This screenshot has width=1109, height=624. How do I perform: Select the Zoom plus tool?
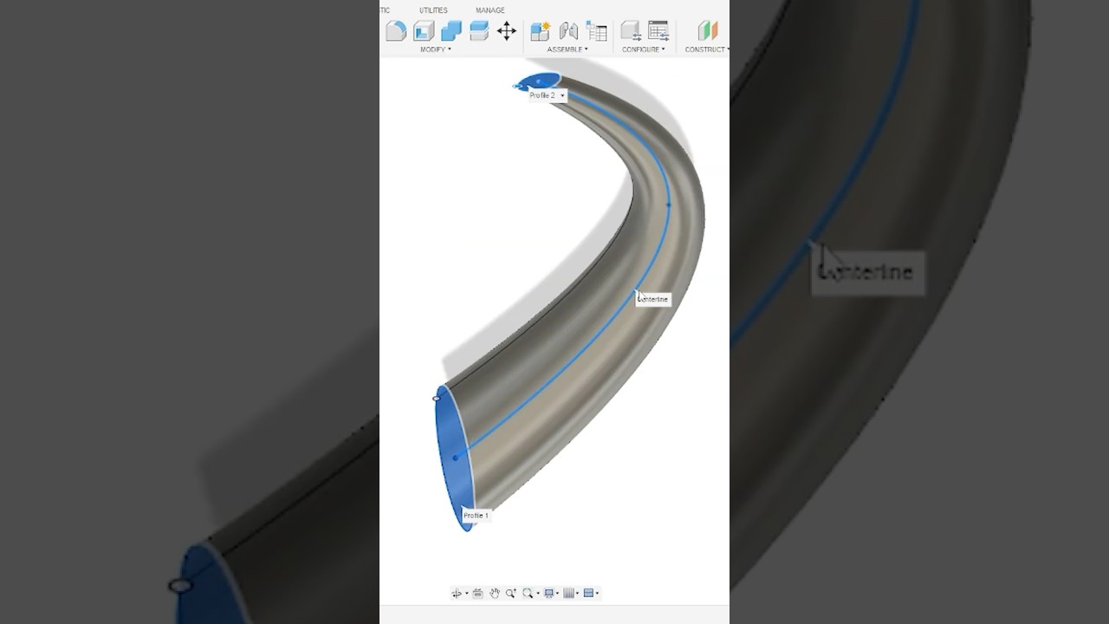point(511,594)
